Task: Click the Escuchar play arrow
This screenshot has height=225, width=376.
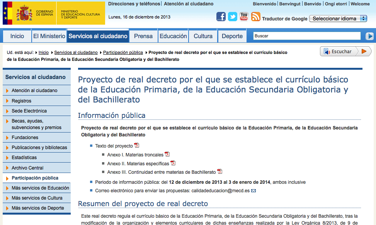Action: pos(364,51)
